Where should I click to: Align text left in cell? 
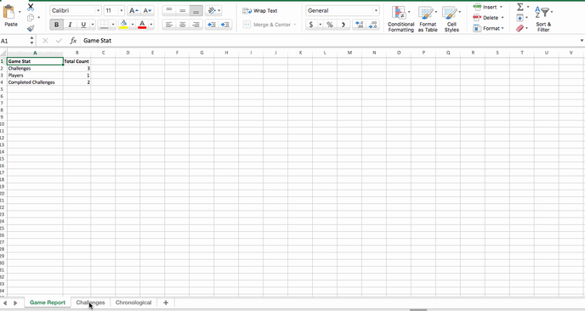pyautogui.click(x=169, y=25)
